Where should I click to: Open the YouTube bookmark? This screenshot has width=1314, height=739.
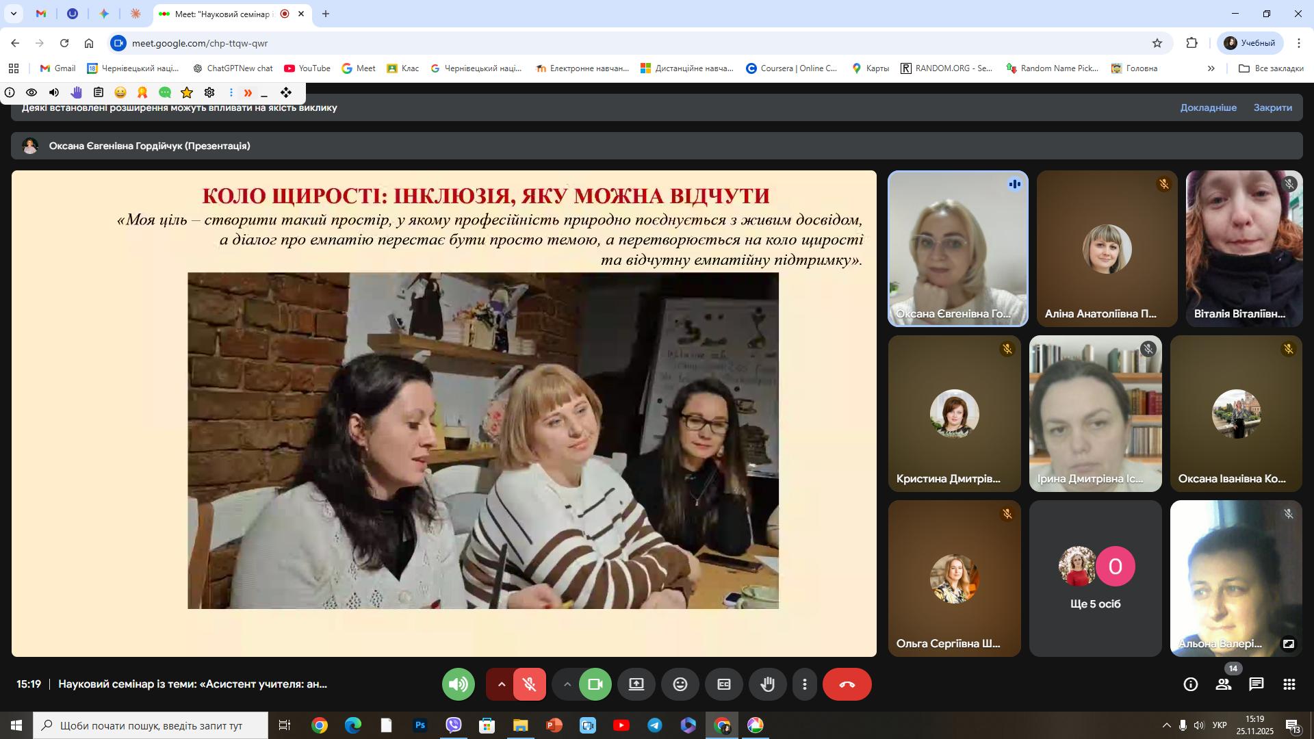pyautogui.click(x=307, y=68)
